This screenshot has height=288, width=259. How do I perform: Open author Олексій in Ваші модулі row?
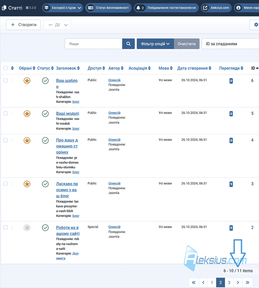(114, 113)
